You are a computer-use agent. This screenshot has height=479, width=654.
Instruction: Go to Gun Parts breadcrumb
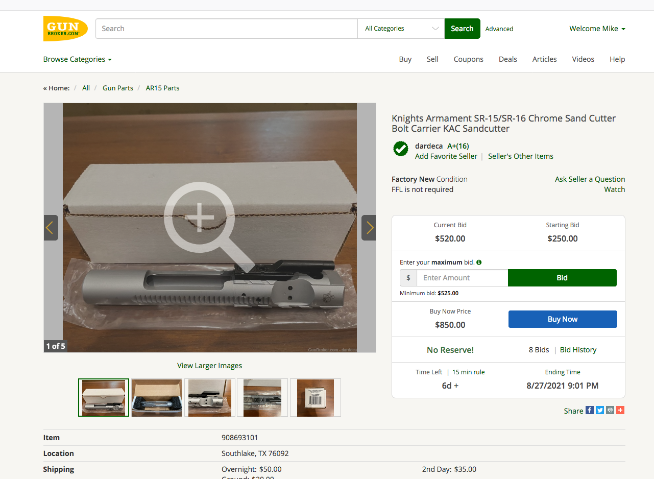118,88
